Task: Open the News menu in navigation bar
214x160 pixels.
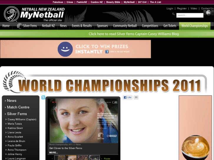Action: pos(63,26)
